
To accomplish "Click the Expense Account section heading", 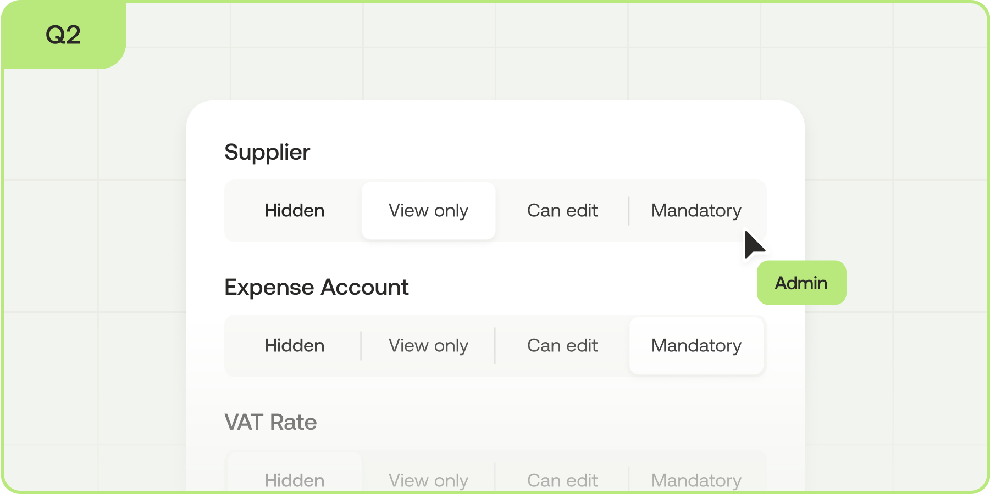I will 317,287.
